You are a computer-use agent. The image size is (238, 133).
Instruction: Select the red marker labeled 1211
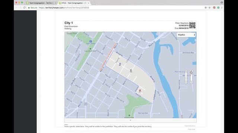coord(140,91)
